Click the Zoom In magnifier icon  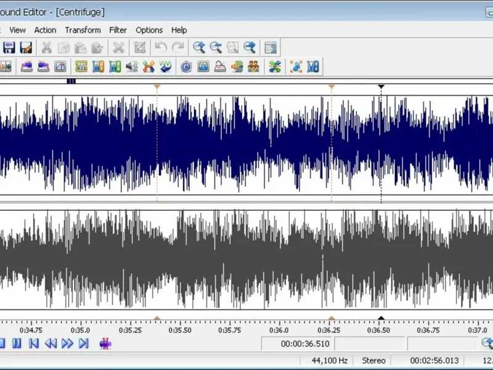point(199,47)
